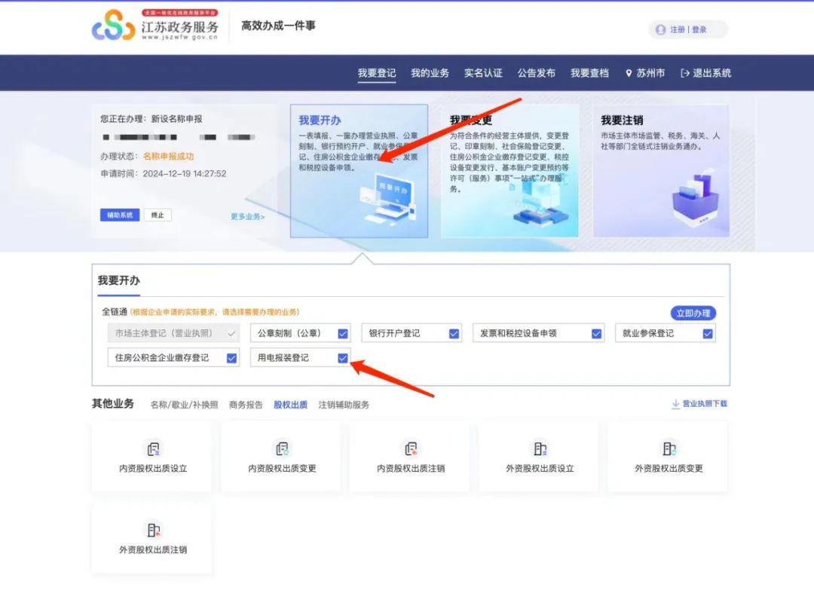Image resolution: width=814 pixels, height=606 pixels.
Task: Click the 注册|登录 link at top right
Action: pyautogui.click(x=688, y=29)
